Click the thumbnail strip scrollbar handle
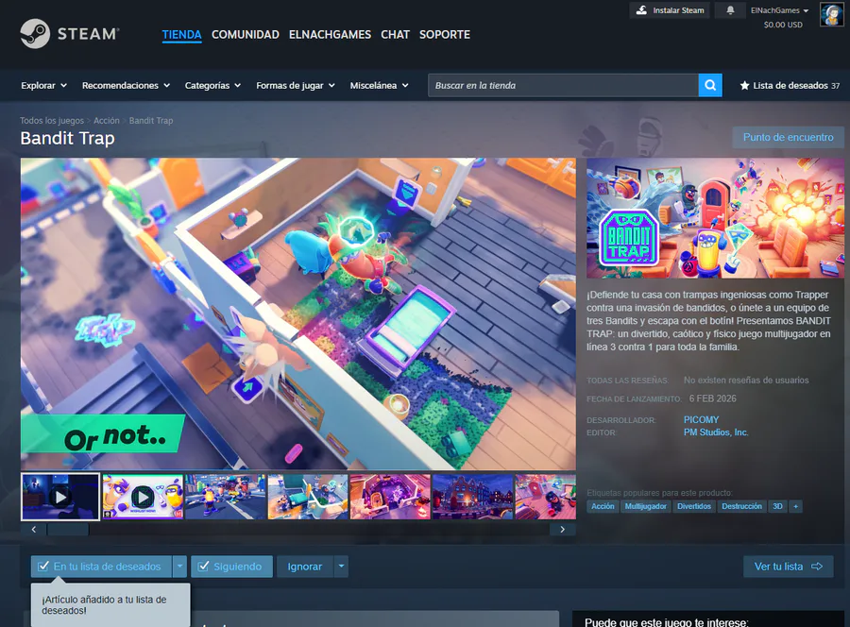Viewport: 850px width, 627px height. coord(68,530)
